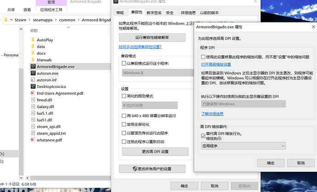
Task: Open Windows 8 compatibility dropdown
Action: (x=158, y=72)
